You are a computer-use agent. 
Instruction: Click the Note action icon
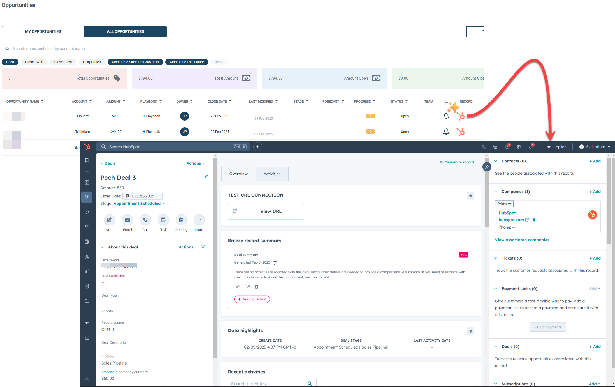109,220
